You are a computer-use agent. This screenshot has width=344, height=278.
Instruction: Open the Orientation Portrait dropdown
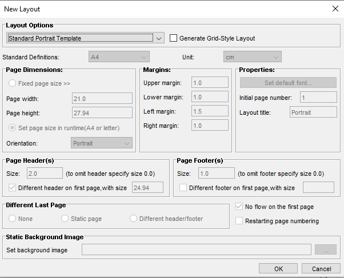click(102, 143)
